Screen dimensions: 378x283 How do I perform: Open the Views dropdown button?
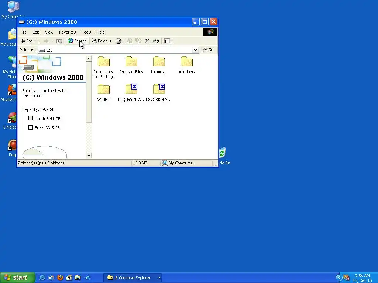(x=168, y=41)
